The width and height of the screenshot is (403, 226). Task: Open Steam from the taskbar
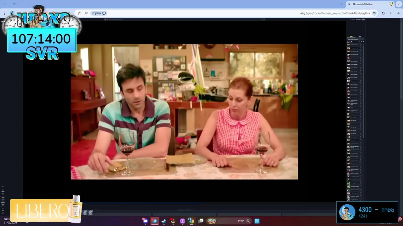(164, 221)
